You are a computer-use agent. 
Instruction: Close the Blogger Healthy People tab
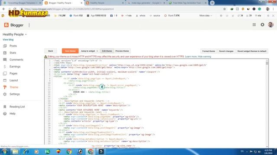[81, 3]
